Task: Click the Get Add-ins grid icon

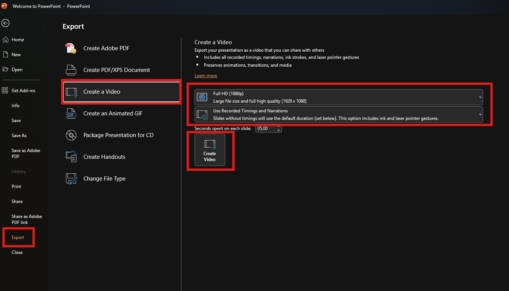Action: click(5, 90)
